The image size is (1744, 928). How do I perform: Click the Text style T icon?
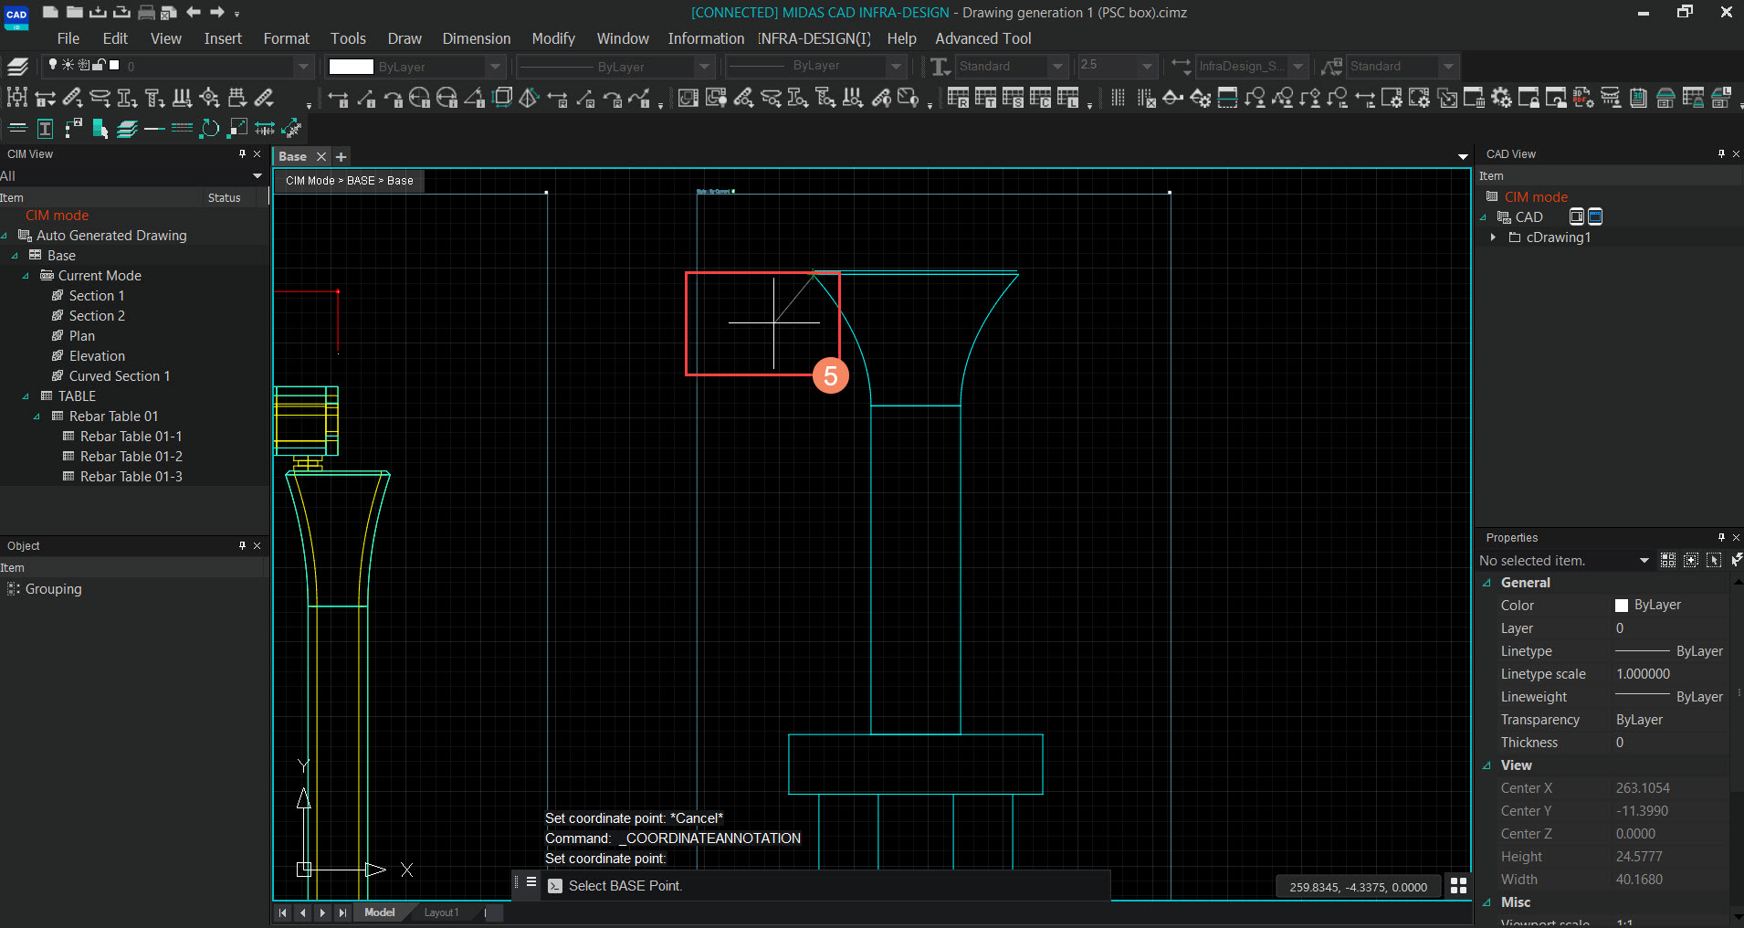pos(940,66)
